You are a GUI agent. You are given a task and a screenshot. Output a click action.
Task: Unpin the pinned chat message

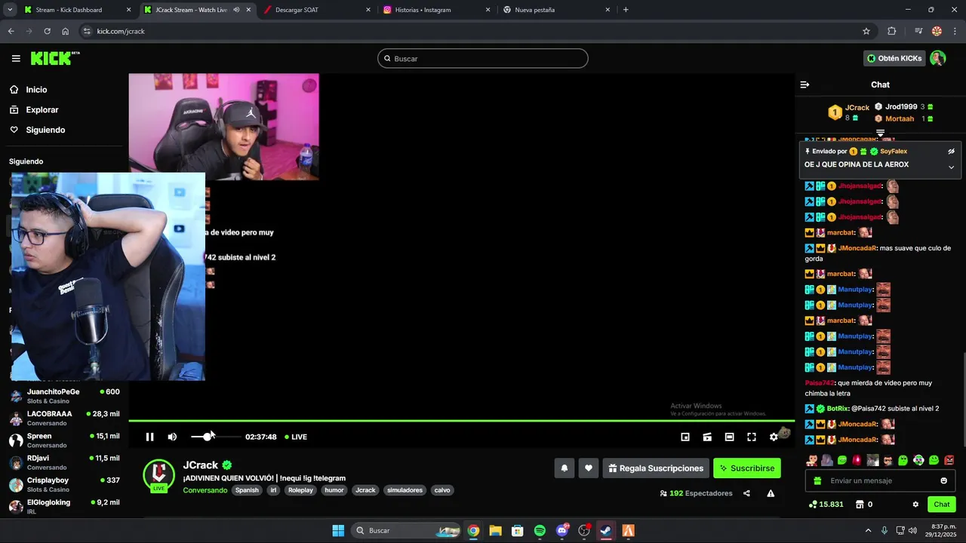point(951,151)
